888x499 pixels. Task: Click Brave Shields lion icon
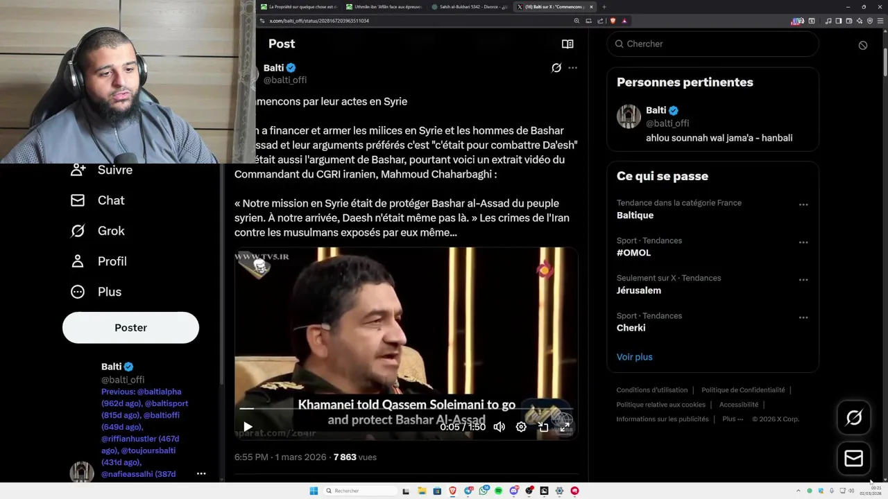click(x=613, y=21)
